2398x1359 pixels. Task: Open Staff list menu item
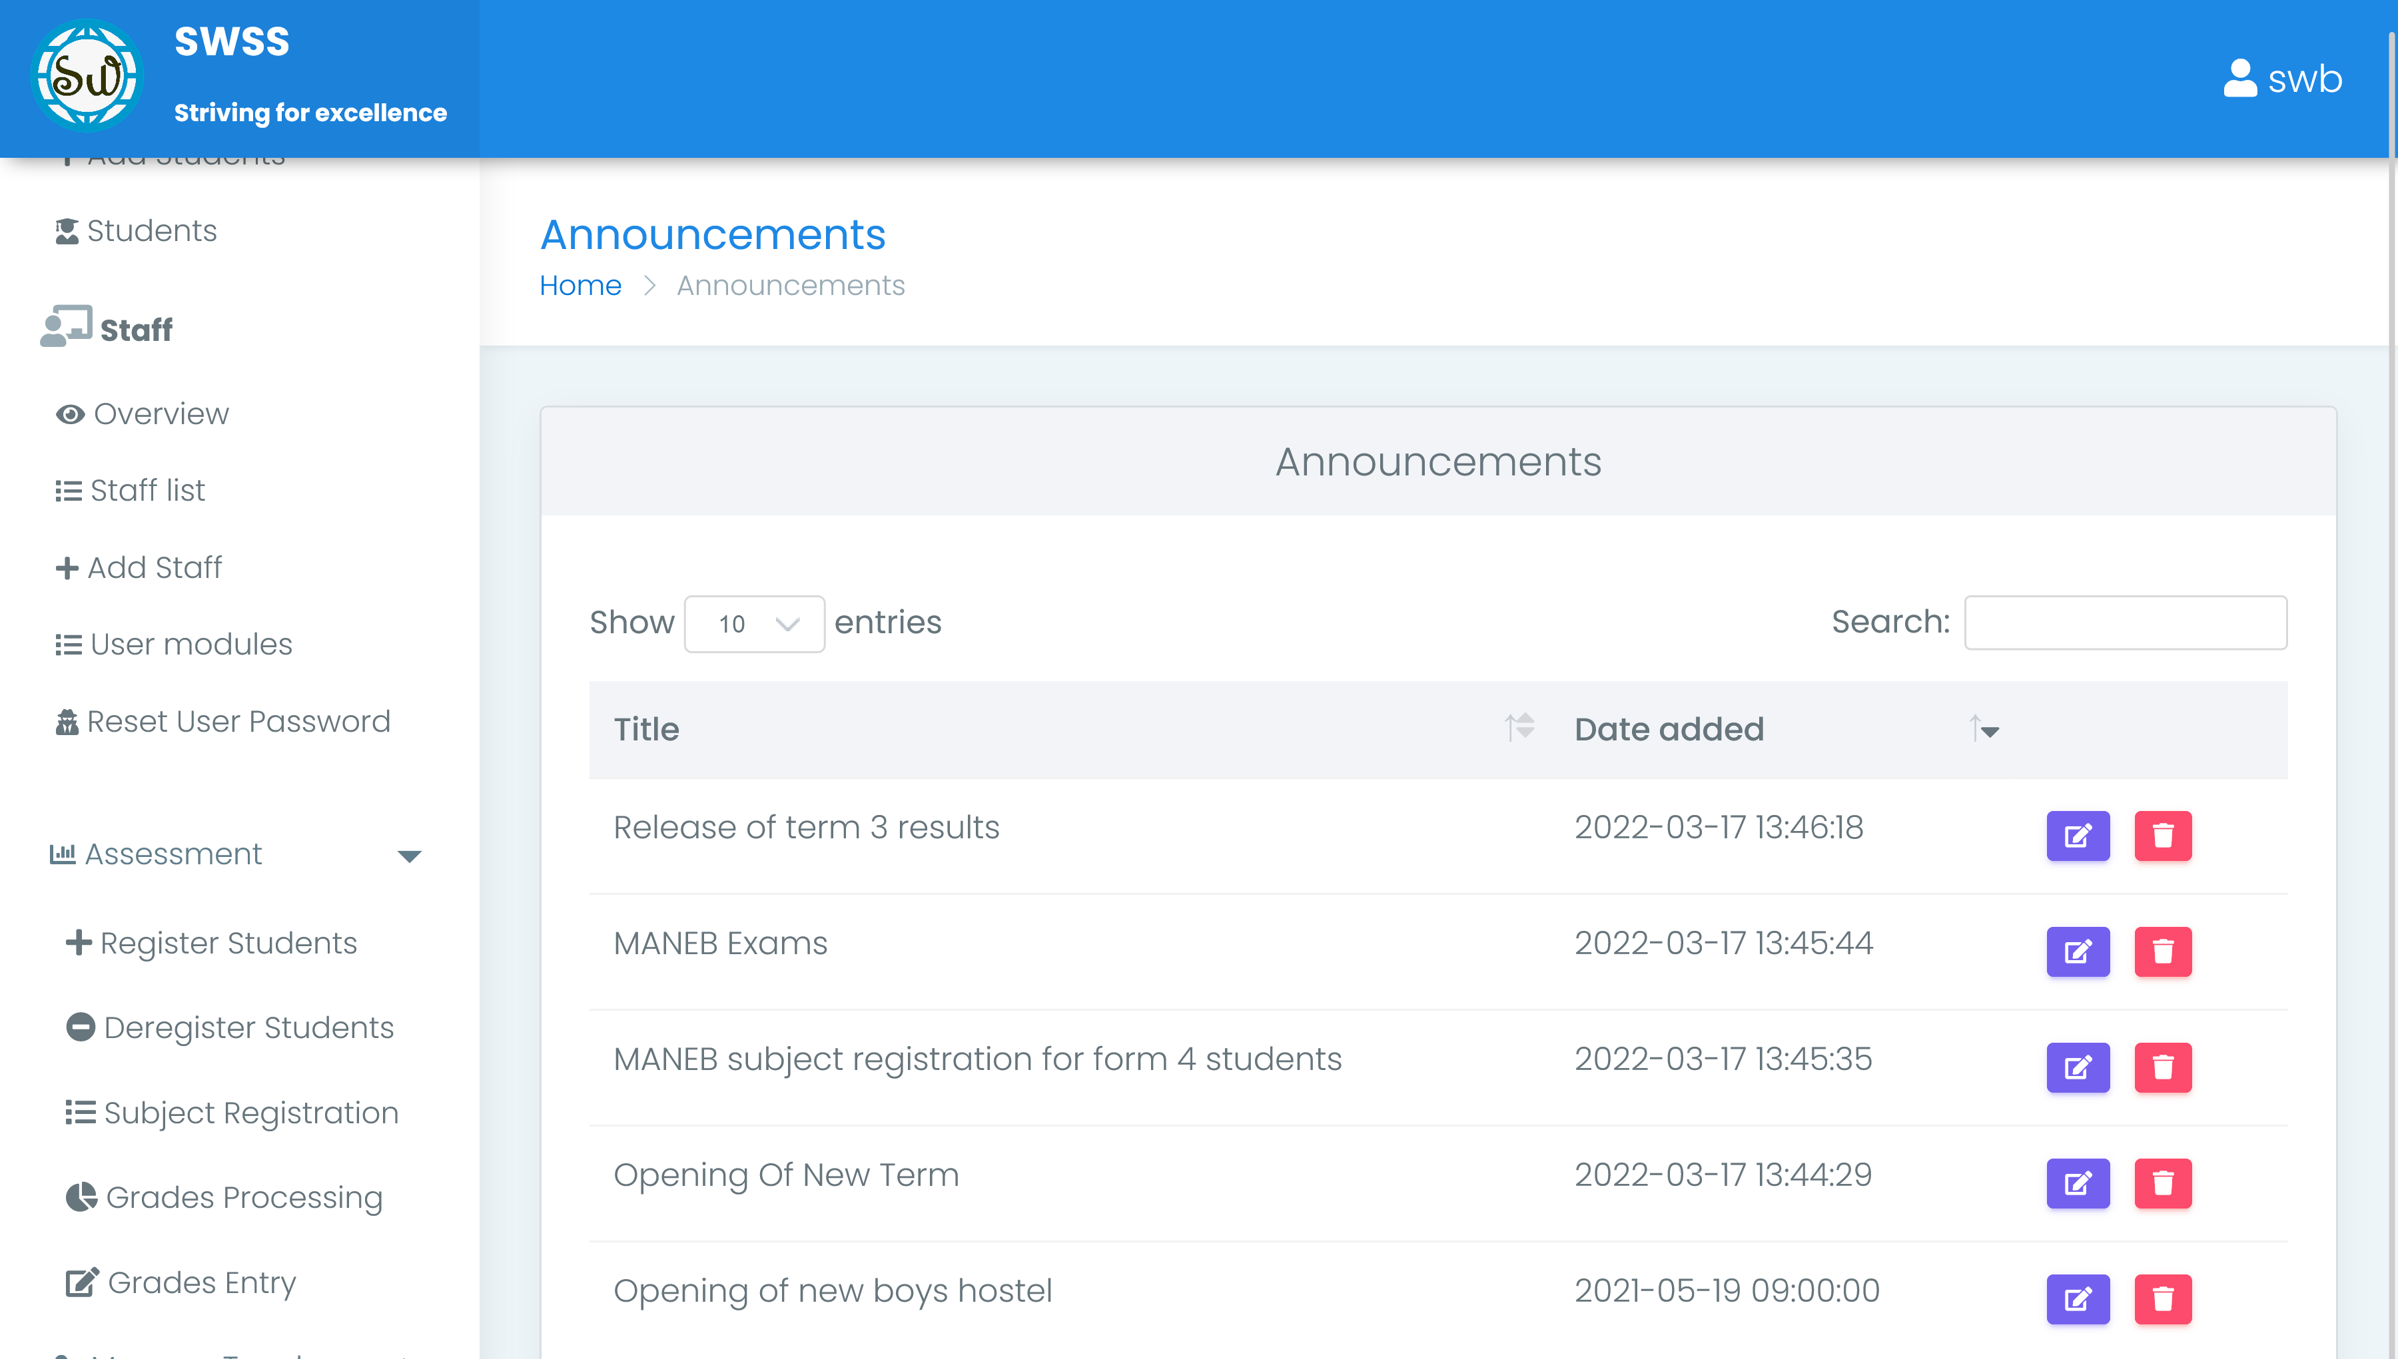pos(147,491)
